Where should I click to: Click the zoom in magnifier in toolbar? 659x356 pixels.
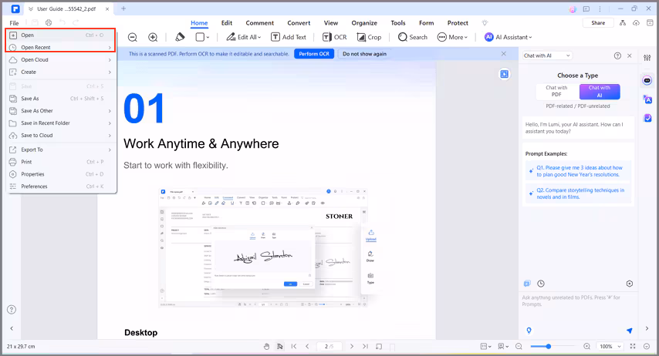(153, 37)
